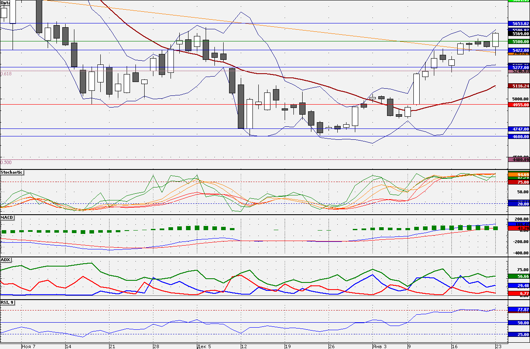Click the 'Дек 5' date label
Image resolution: width=530 pixels, height=349 pixels.
(x=204, y=346)
